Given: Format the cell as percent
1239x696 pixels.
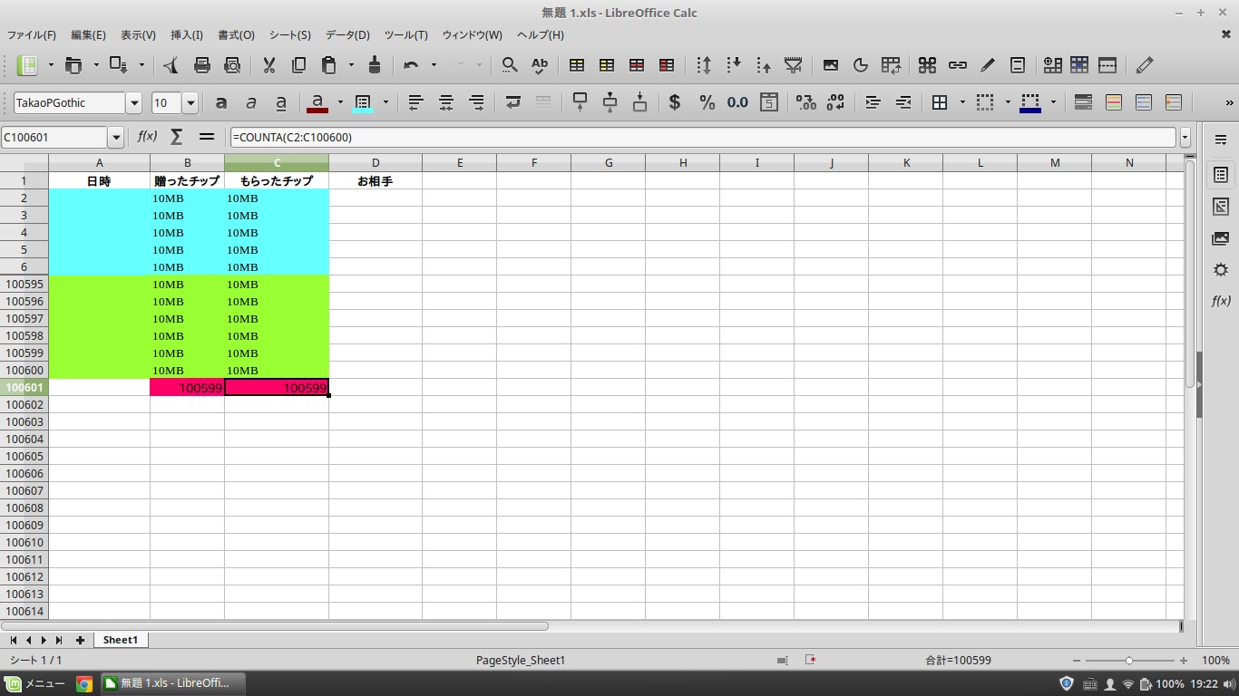Looking at the screenshot, I should [707, 102].
